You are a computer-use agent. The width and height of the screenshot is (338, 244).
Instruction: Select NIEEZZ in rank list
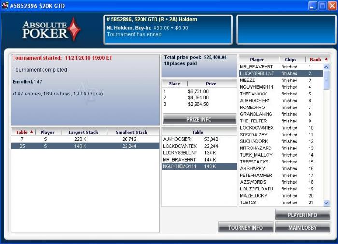pos(281,81)
